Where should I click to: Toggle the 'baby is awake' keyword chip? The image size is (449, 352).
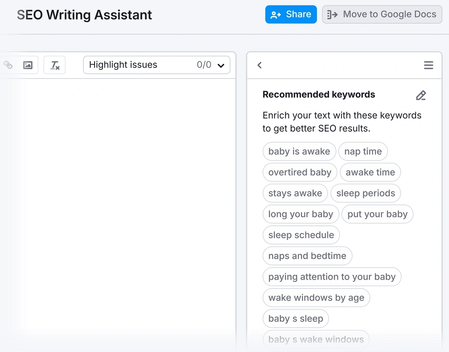(299, 151)
